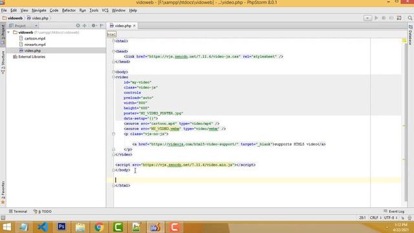The height and width of the screenshot is (233, 414).
Task: Open the VCS menu
Action: [x=105, y=10]
